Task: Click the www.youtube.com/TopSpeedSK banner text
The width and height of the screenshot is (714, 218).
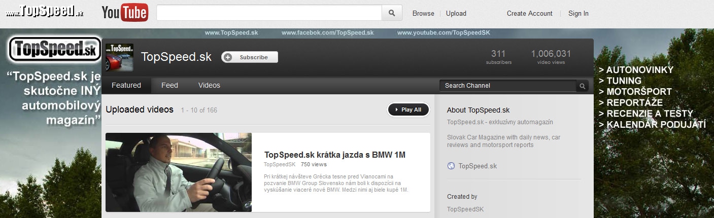Action: click(x=444, y=32)
